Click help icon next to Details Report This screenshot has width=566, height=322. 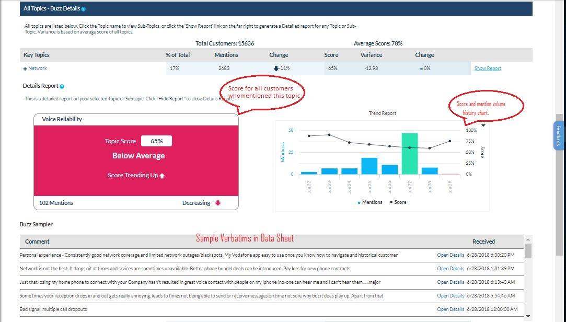tap(62, 86)
